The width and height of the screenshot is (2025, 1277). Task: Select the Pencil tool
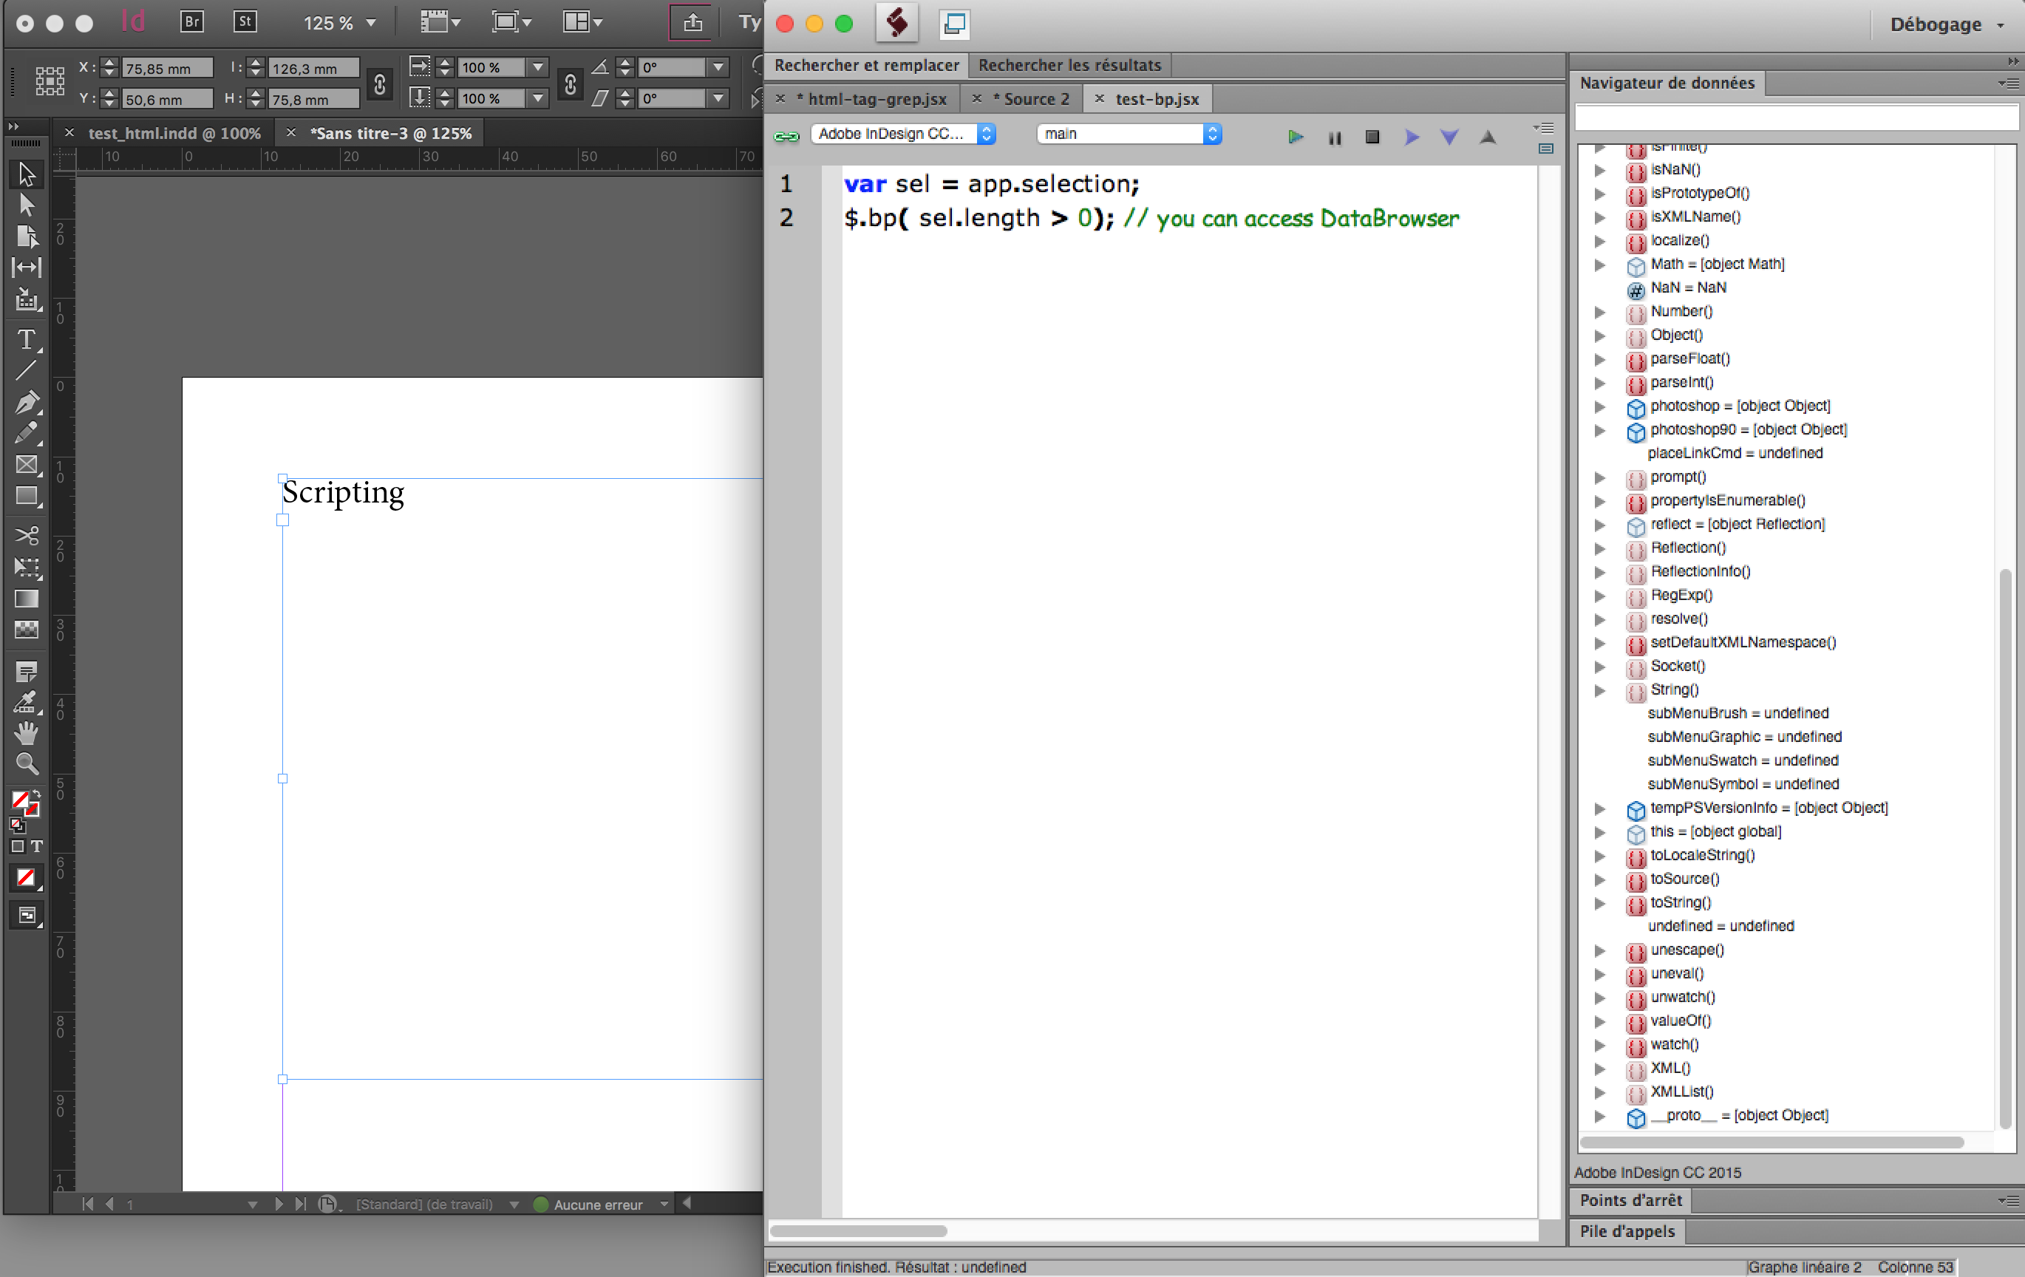(27, 433)
